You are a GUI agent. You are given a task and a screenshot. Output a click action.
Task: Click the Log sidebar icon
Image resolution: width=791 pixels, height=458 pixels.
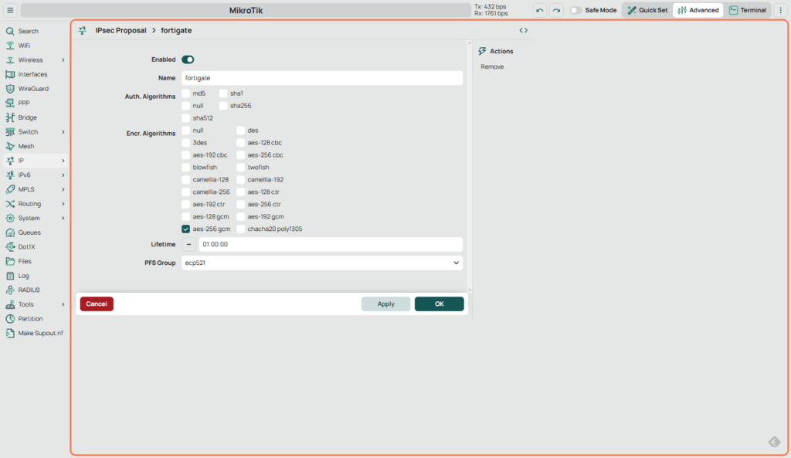point(10,276)
